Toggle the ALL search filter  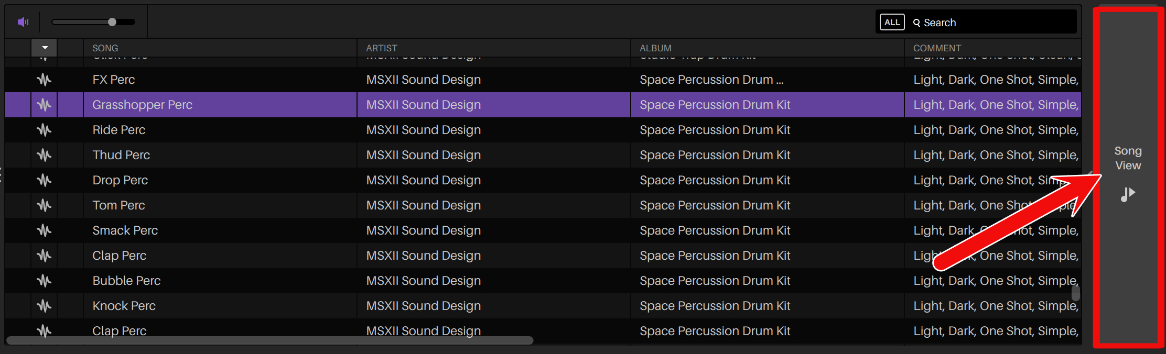[892, 23]
